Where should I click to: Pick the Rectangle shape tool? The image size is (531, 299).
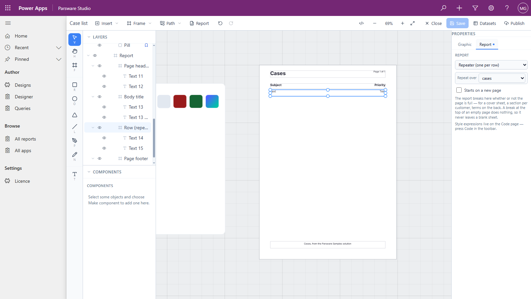click(x=75, y=86)
